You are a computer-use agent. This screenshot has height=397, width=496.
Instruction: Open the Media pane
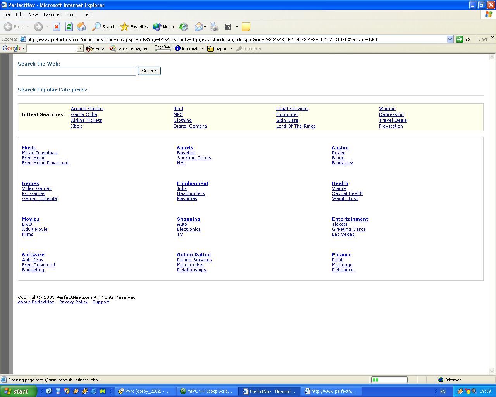pos(163,27)
